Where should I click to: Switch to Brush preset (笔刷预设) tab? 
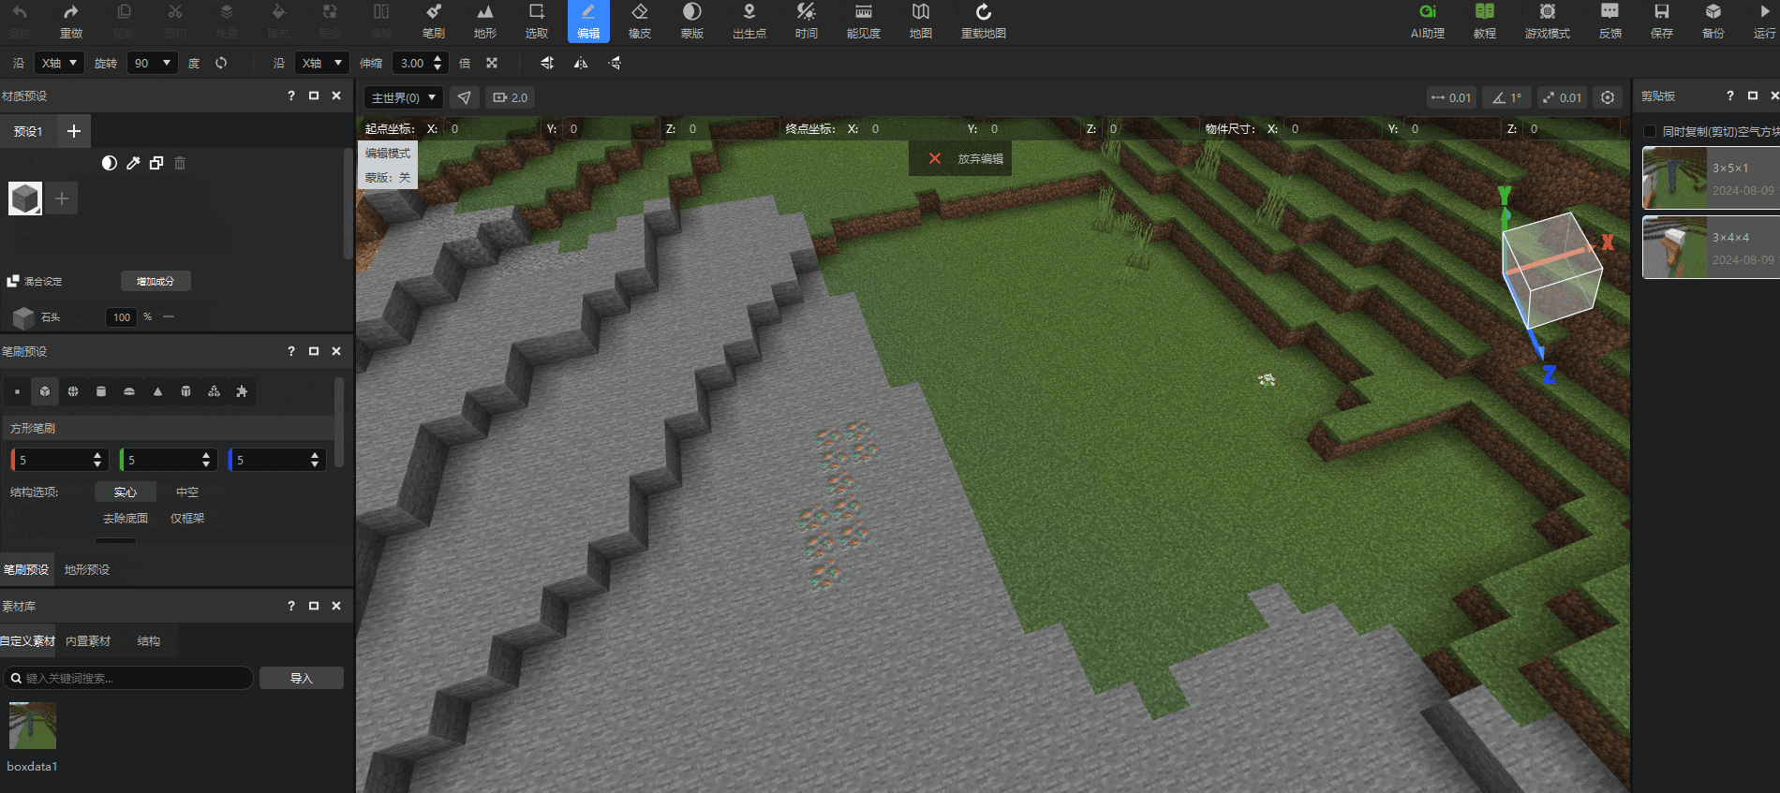click(26, 569)
